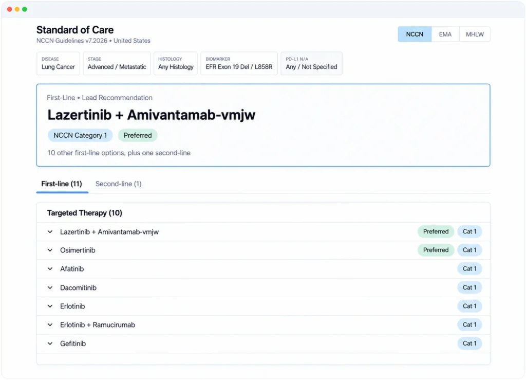This screenshot has width=526, height=380.
Task: Click the Cat 1 badge on Dacomitinib row
Action: pos(469,287)
